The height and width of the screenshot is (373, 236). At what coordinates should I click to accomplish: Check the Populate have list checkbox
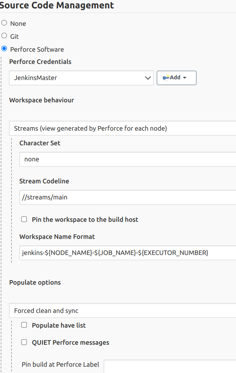(x=24, y=325)
